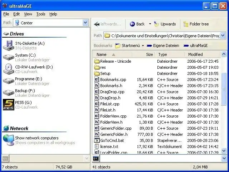Select the FolderView.cpp file name
The width and height of the screenshot is (229, 172).
113,116
